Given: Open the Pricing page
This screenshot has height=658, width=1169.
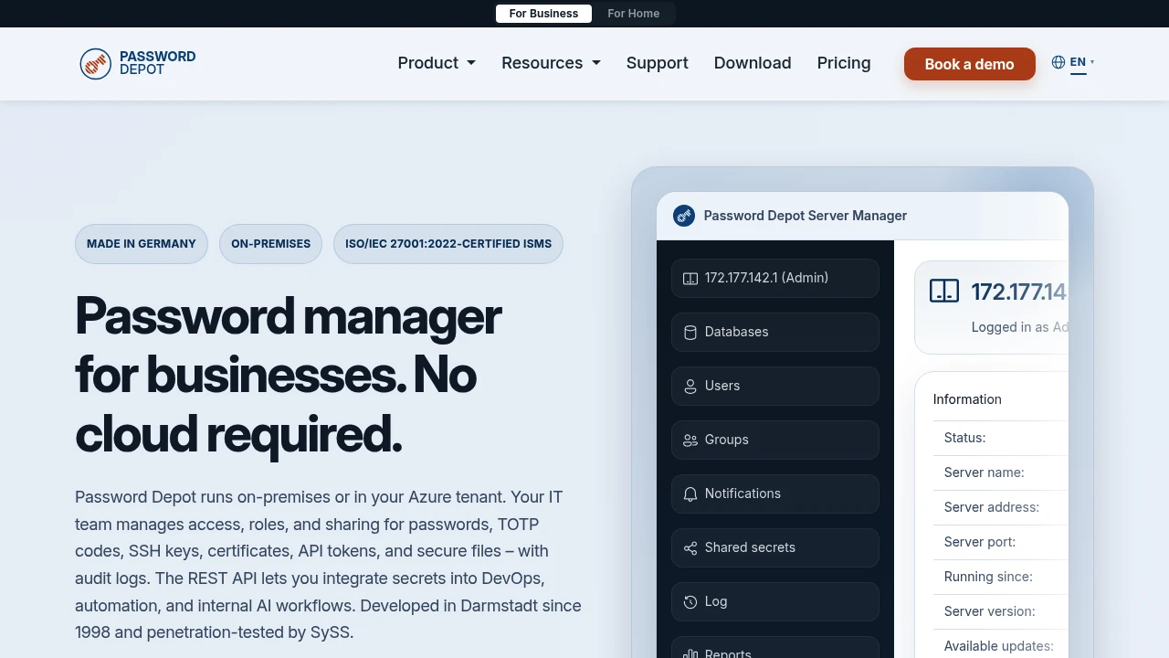Looking at the screenshot, I should pos(844,63).
